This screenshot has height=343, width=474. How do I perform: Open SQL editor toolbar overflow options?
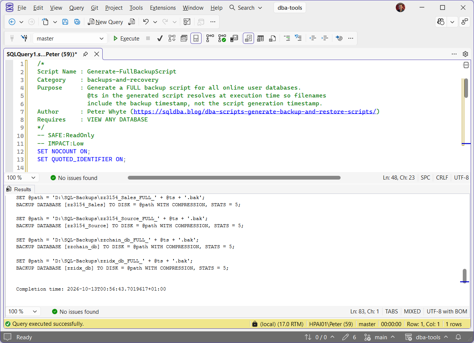pyautogui.click(x=351, y=38)
